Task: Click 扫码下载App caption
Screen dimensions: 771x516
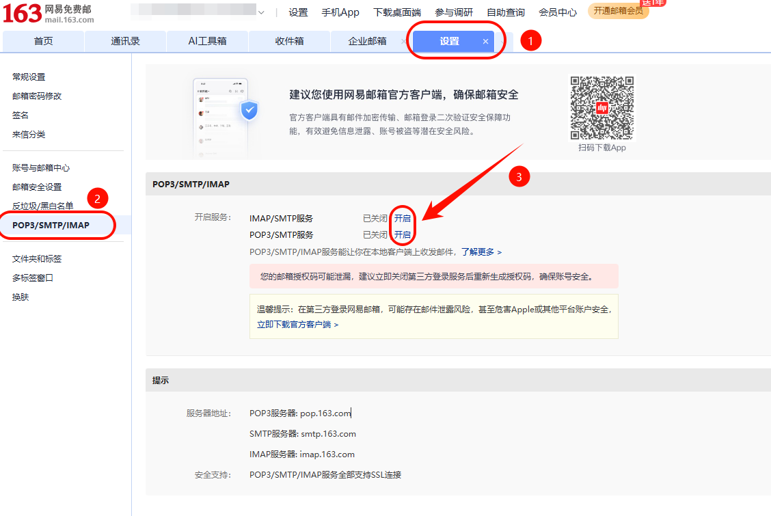Action: pos(602,148)
